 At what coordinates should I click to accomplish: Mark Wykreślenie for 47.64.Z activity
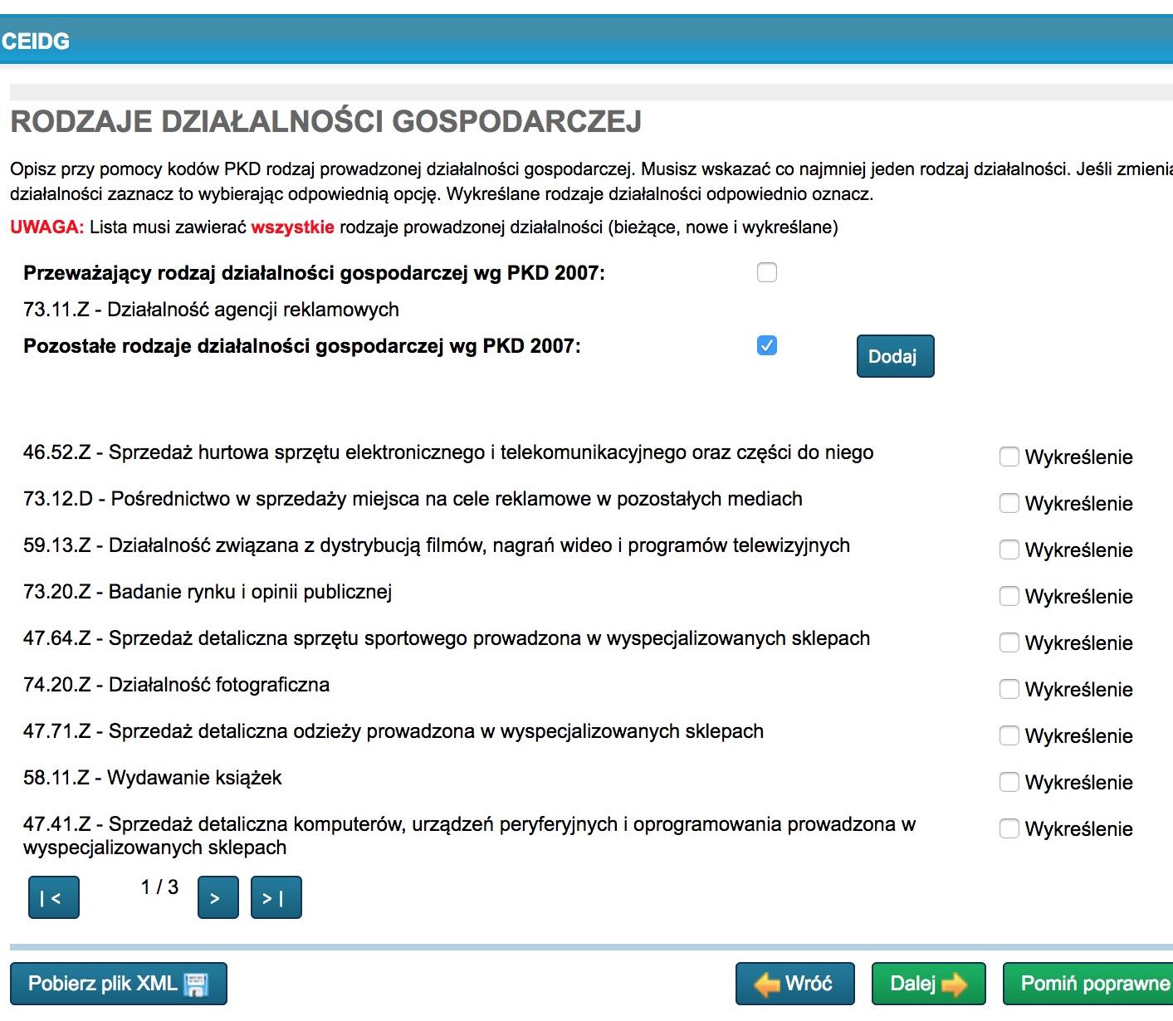(1009, 642)
